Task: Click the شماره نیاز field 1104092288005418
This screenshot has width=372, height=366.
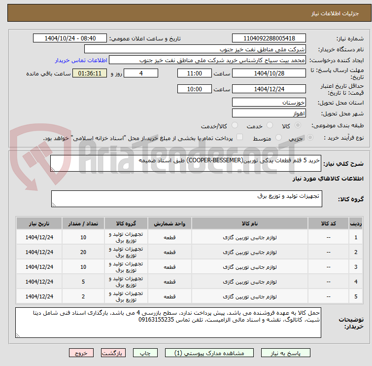Action: point(269,38)
